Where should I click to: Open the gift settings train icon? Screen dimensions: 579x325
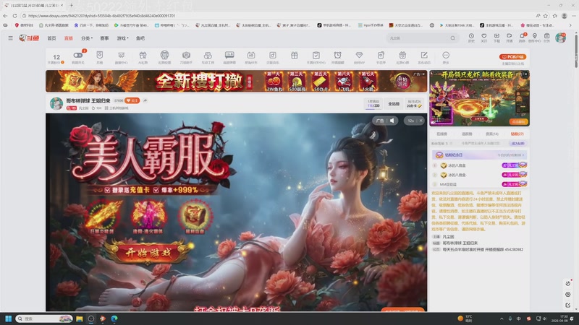(164, 56)
